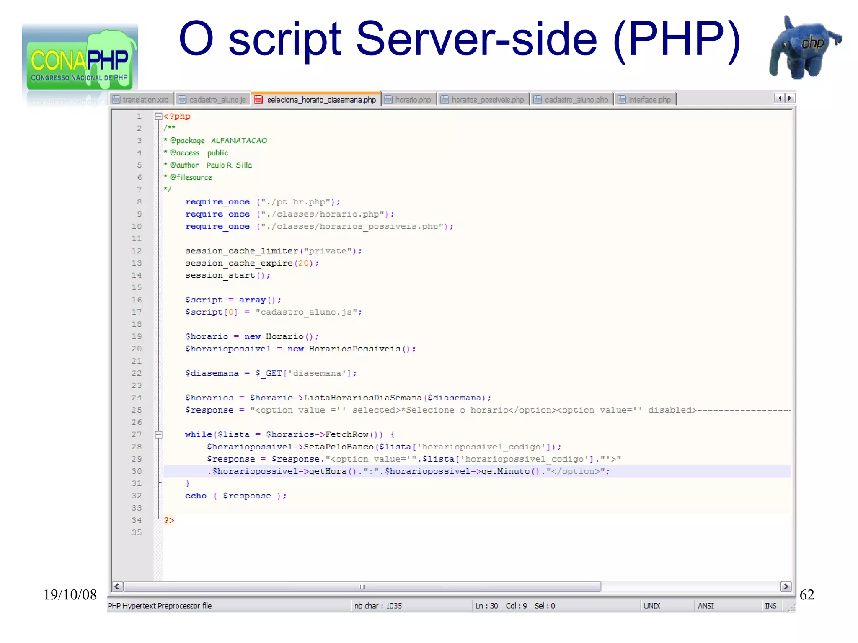The image size is (858, 643).
Task: Click the save icon on horario.php tab
Action: coord(388,99)
